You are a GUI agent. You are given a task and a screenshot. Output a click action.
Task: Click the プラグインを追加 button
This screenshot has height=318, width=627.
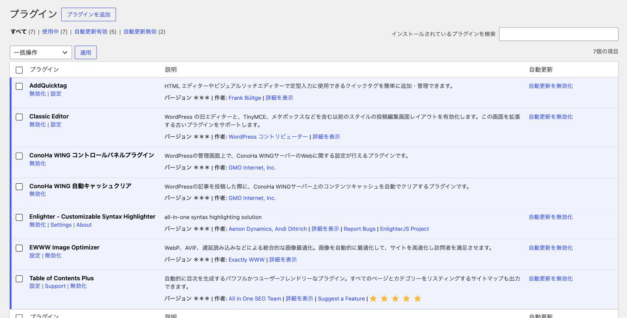click(x=88, y=14)
